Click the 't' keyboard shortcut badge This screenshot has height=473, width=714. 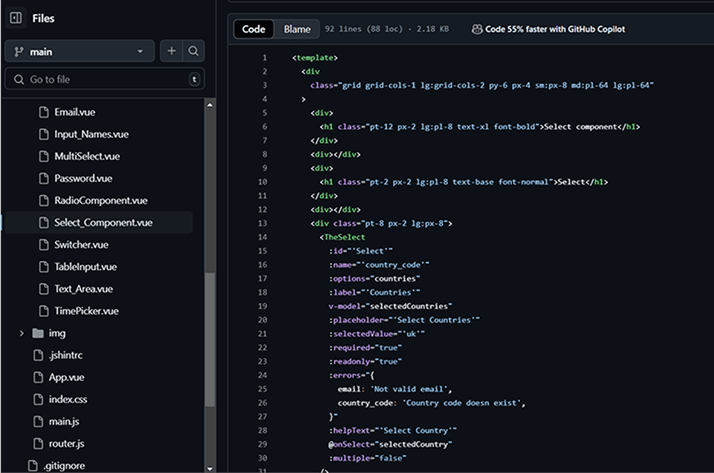click(x=195, y=79)
